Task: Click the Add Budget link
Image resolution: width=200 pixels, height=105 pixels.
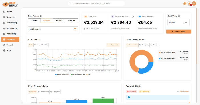Action: (183, 91)
